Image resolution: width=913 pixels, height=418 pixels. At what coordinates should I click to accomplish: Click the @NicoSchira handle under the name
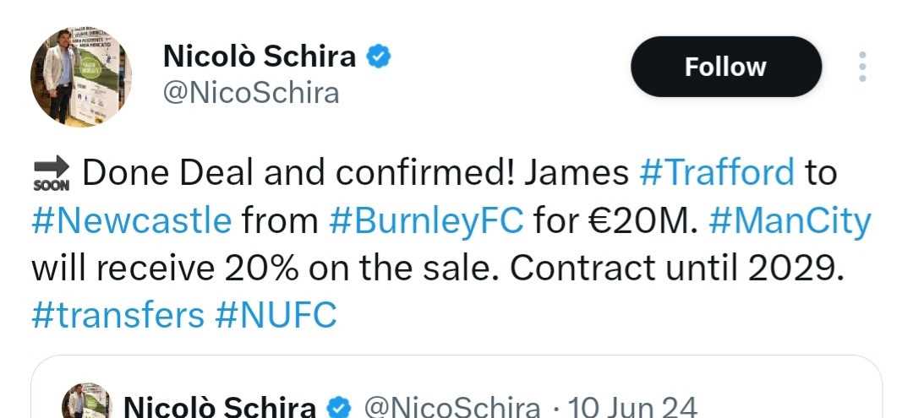coord(251,93)
